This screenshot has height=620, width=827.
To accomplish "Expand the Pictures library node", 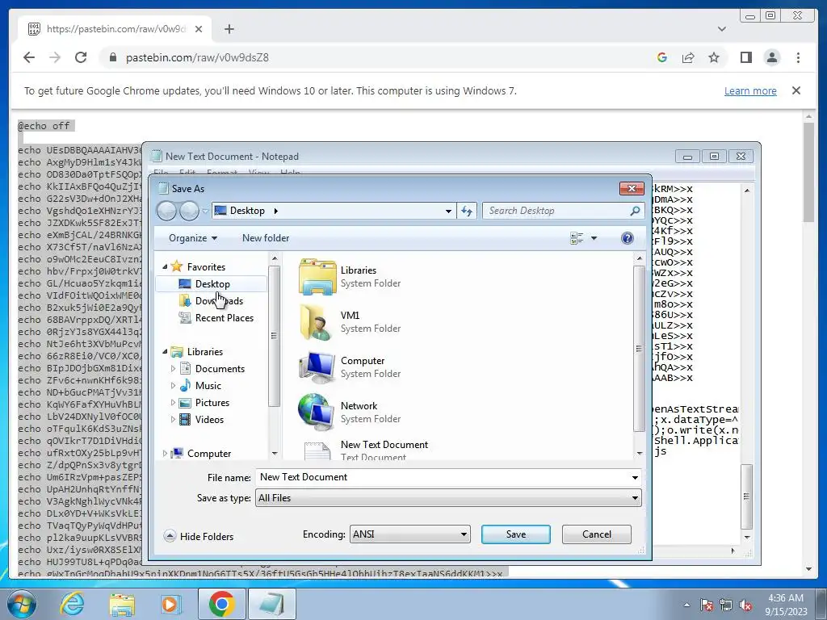I will pos(173,403).
